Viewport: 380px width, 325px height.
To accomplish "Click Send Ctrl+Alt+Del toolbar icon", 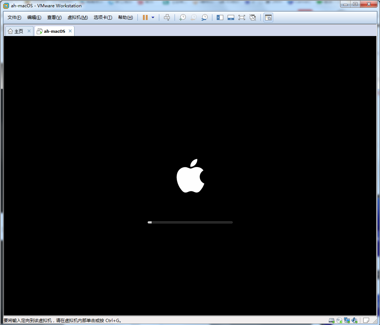I will click(167, 17).
